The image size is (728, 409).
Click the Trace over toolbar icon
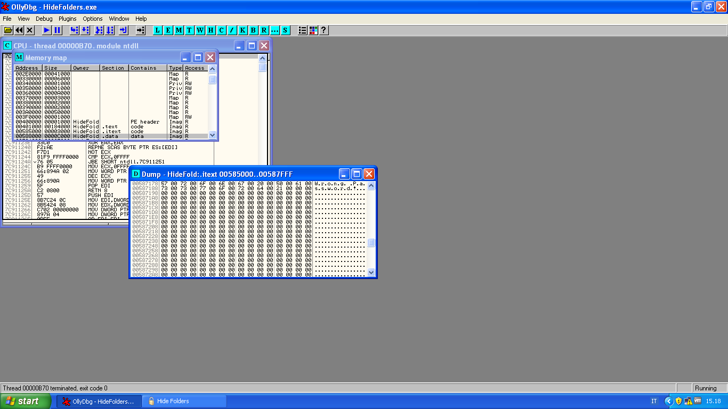tap(110, 30)
